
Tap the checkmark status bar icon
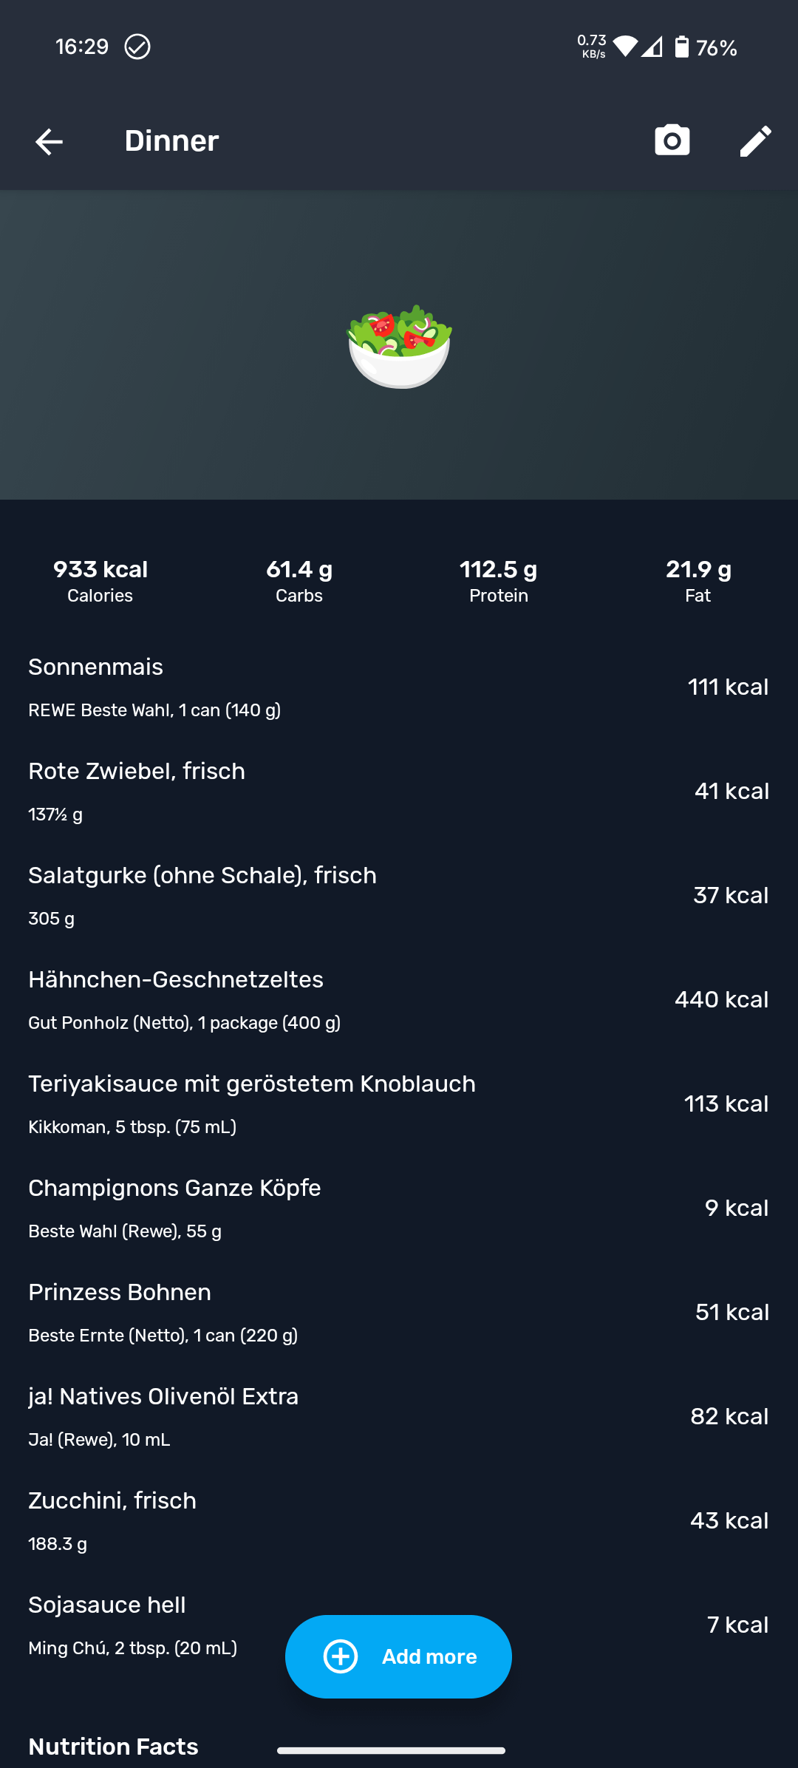click(x=137, y=47)
